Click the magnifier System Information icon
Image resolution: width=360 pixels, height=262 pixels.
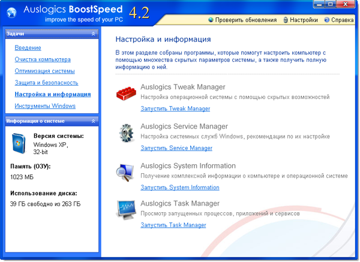click(125, 173)
